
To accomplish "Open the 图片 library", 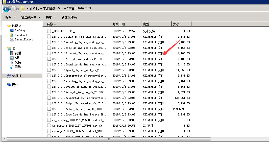I will 18,58.
